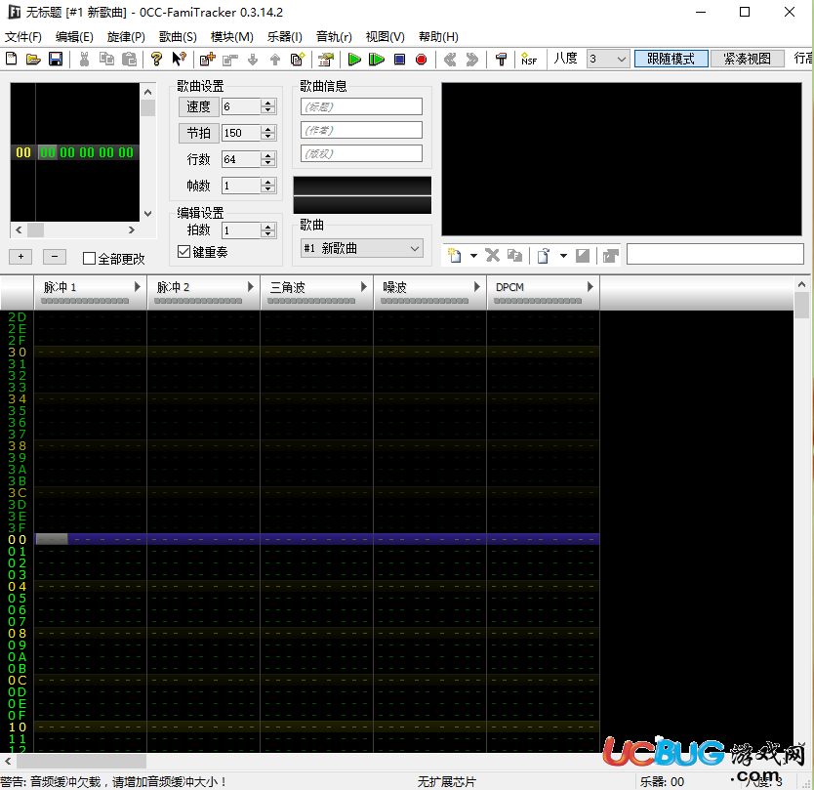Open a file with the folder icon

(33, 59)
